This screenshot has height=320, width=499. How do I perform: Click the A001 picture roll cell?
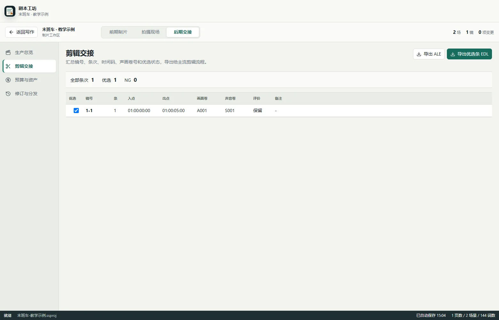pos(202,110)
